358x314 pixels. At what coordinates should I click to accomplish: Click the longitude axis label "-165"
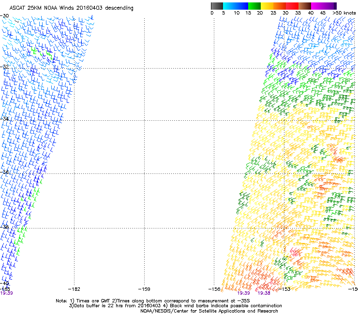(5, 289)
